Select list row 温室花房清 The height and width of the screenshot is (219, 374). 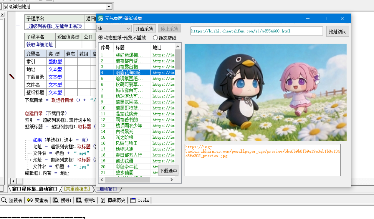tap(137, 114)
